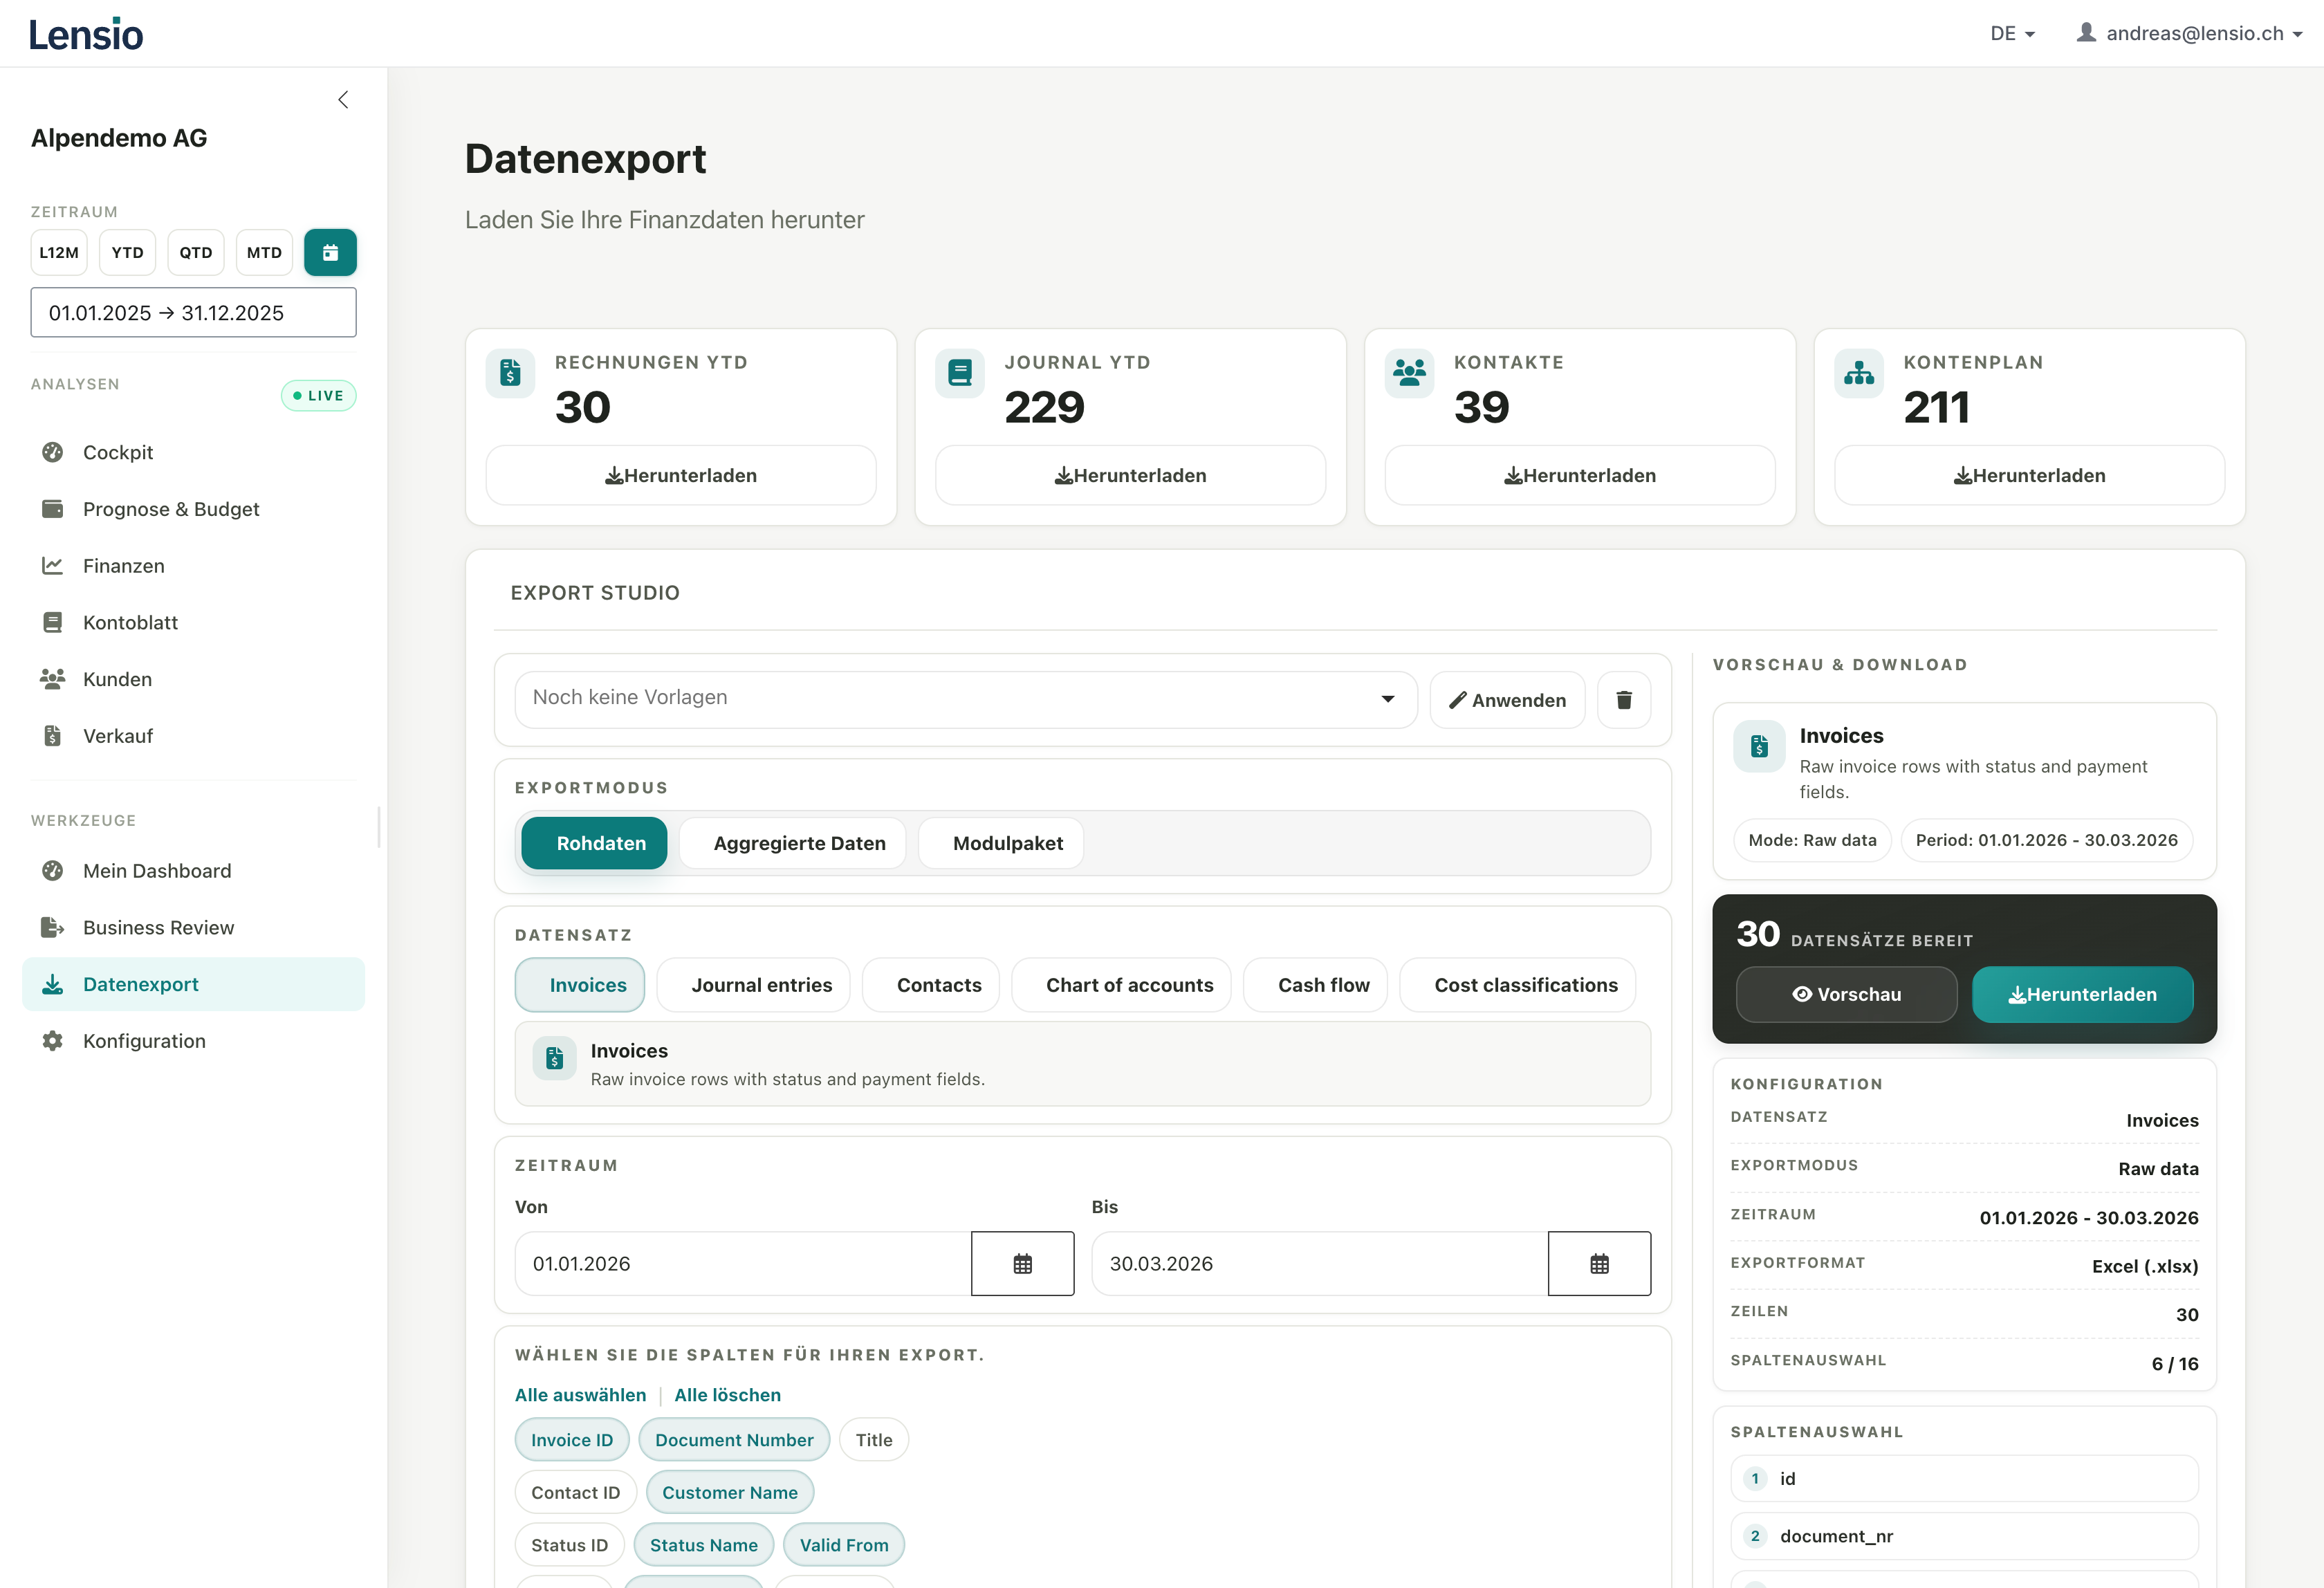Image resolution: width=2324 pixels, height=1588 pixels.
Task: Click the Von date input field
Action: [x=742, y=1263]
